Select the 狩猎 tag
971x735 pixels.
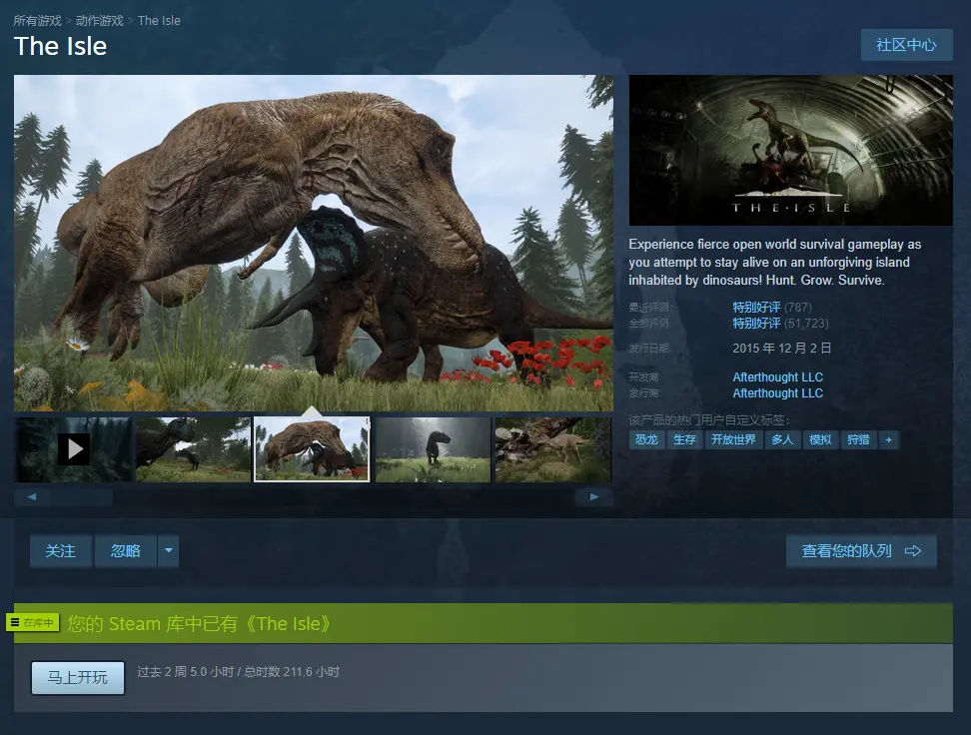858,439
